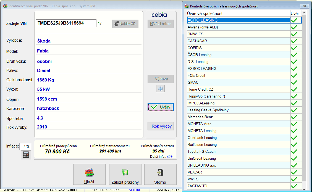
Task: Click the 2010 production year value
Action: click(x=42, y=127)
